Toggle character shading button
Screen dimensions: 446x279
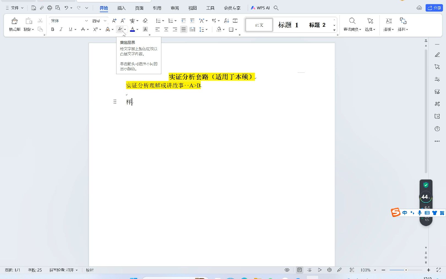[x=145, y=29]
